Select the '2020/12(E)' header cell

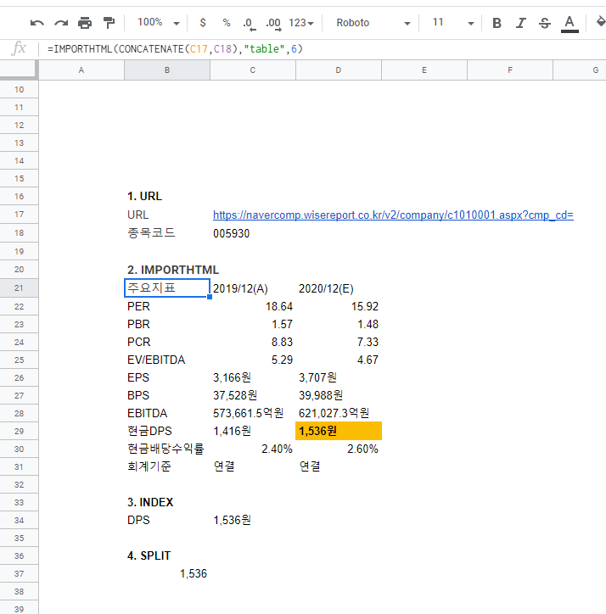coord(339,288)
